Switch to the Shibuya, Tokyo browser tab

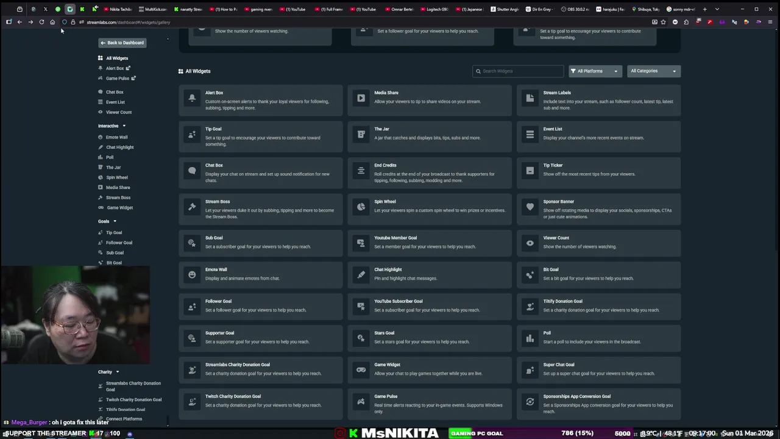tap(645, 9)
